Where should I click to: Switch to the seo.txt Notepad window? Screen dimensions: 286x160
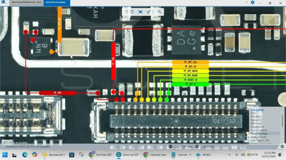[182, 155]
